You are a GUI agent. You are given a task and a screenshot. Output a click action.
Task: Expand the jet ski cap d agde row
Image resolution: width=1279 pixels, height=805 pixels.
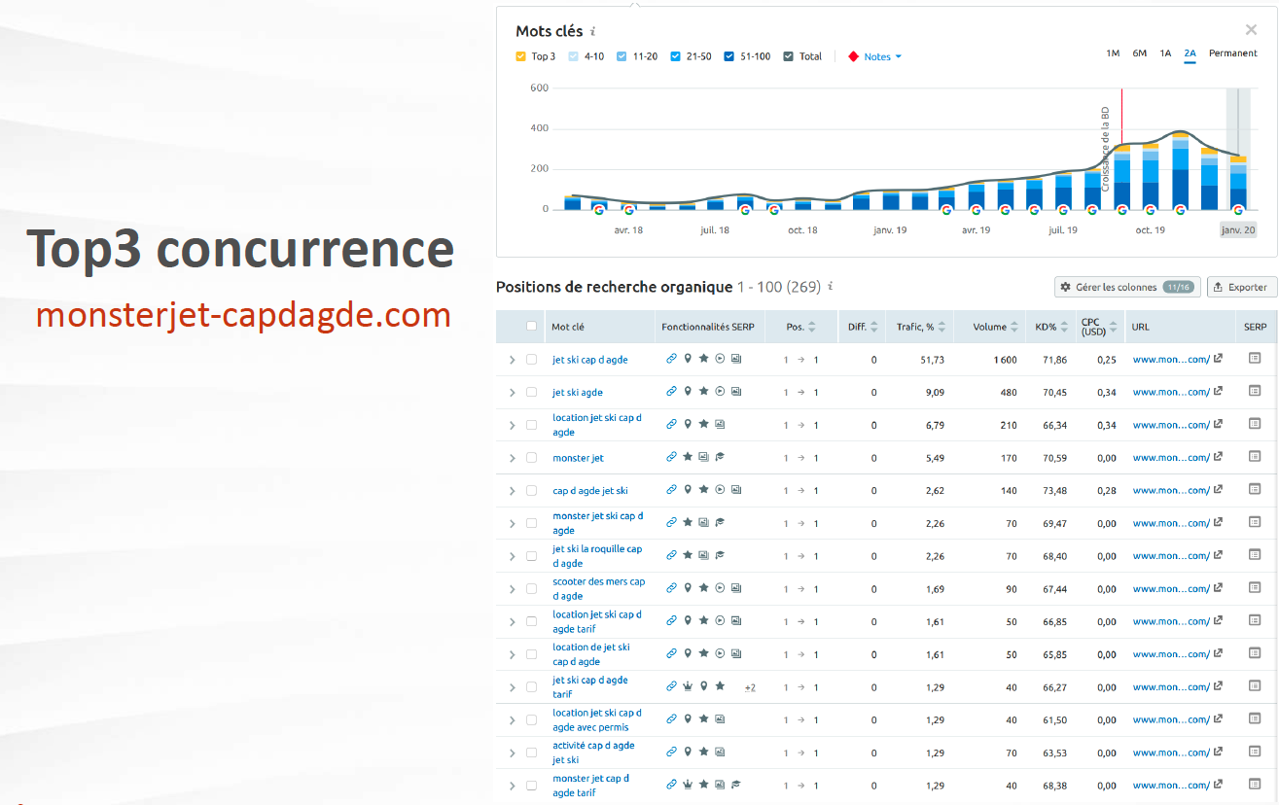click(x=512, y=360)
